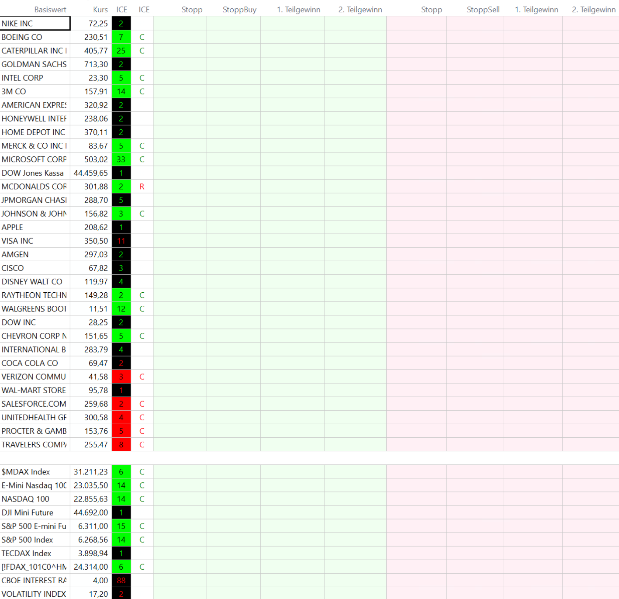The width and height of the screenshot is (619, 599).
Task: Click the red R marker in McDonalds row
Action: pos(142,187)
